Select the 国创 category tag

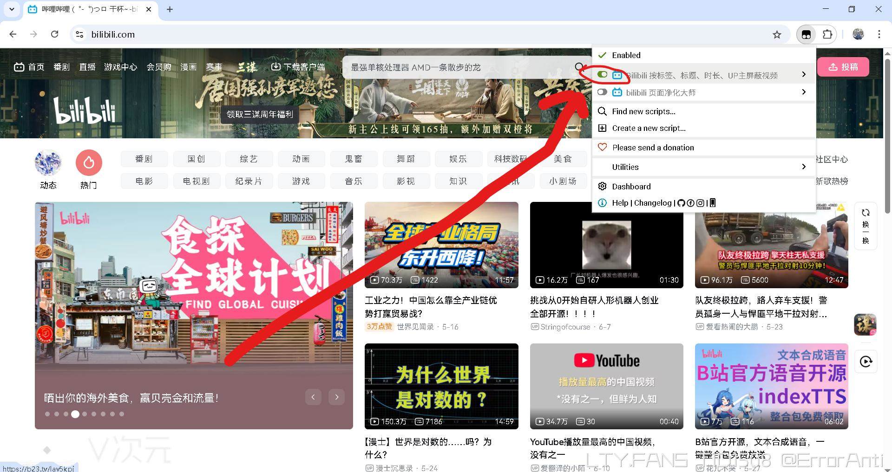(197, 159)
